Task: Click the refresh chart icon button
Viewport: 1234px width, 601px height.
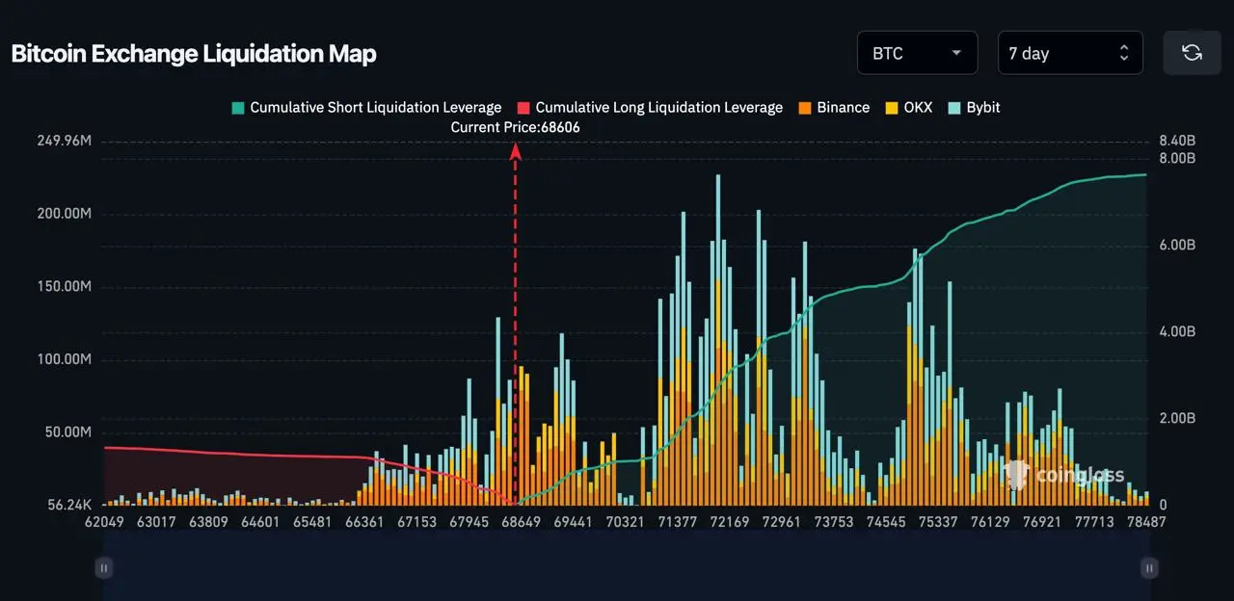Action: 1192,53
